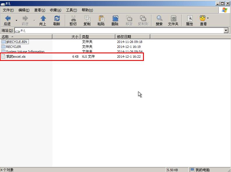This screenshot has width=231, height=172.
Task: Click the date 2014-12-1 16:22
Action: 129,57
